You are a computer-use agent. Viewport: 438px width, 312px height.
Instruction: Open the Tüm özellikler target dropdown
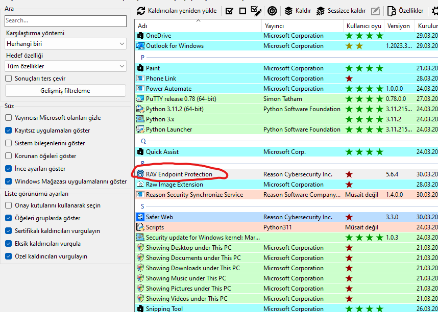click(x=65, y=66)
